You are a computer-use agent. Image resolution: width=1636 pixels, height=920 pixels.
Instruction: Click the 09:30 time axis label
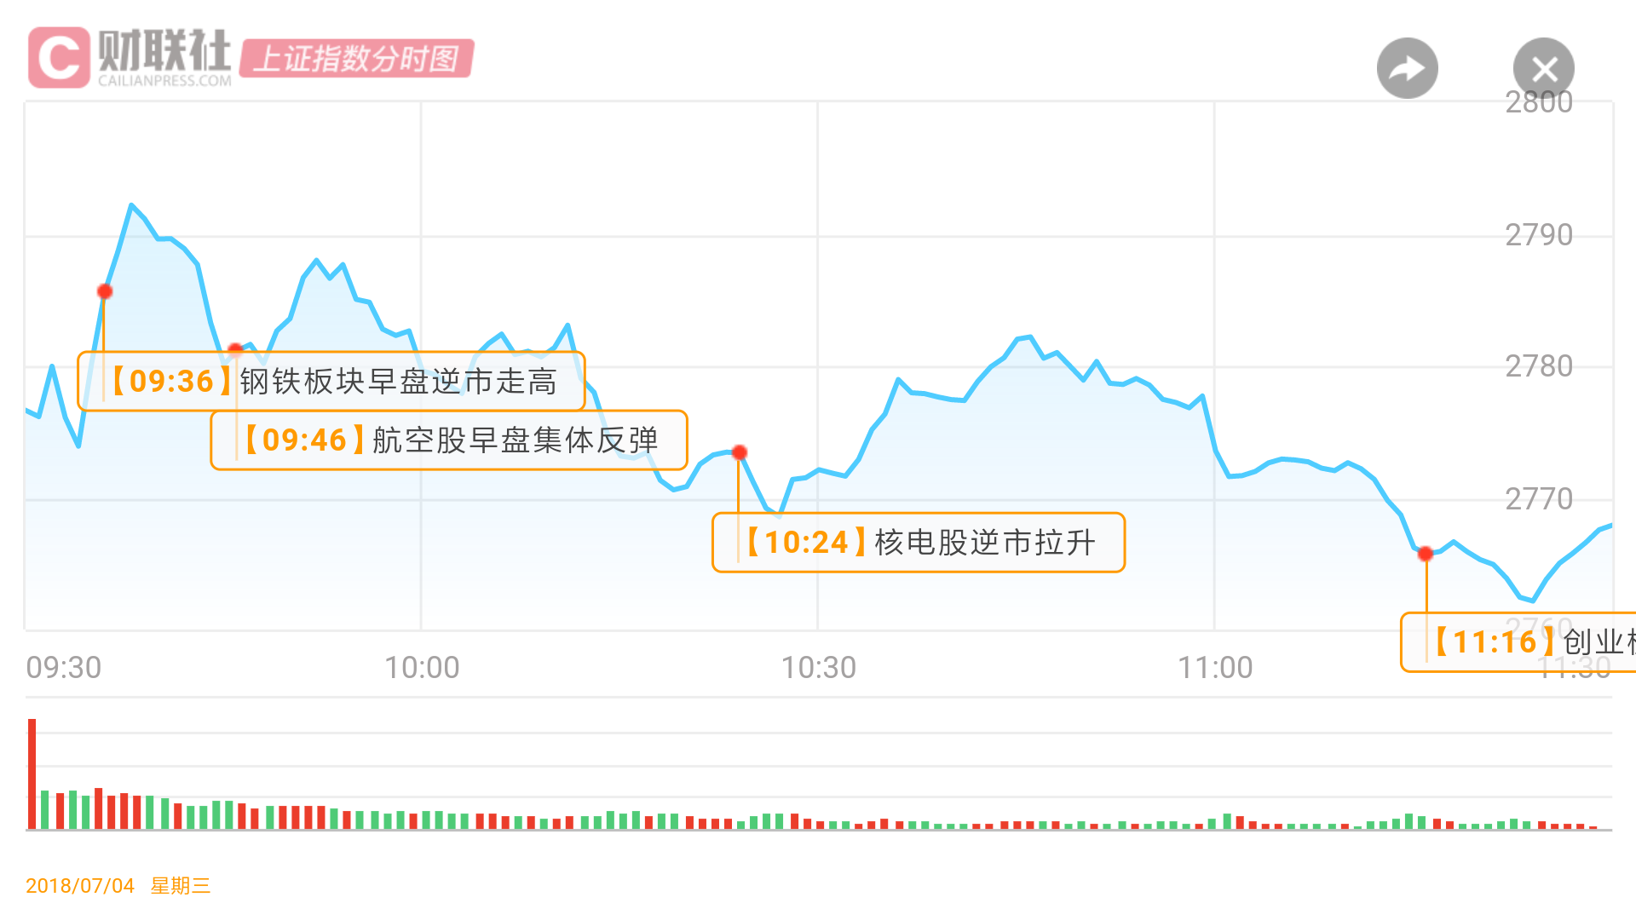64,668
